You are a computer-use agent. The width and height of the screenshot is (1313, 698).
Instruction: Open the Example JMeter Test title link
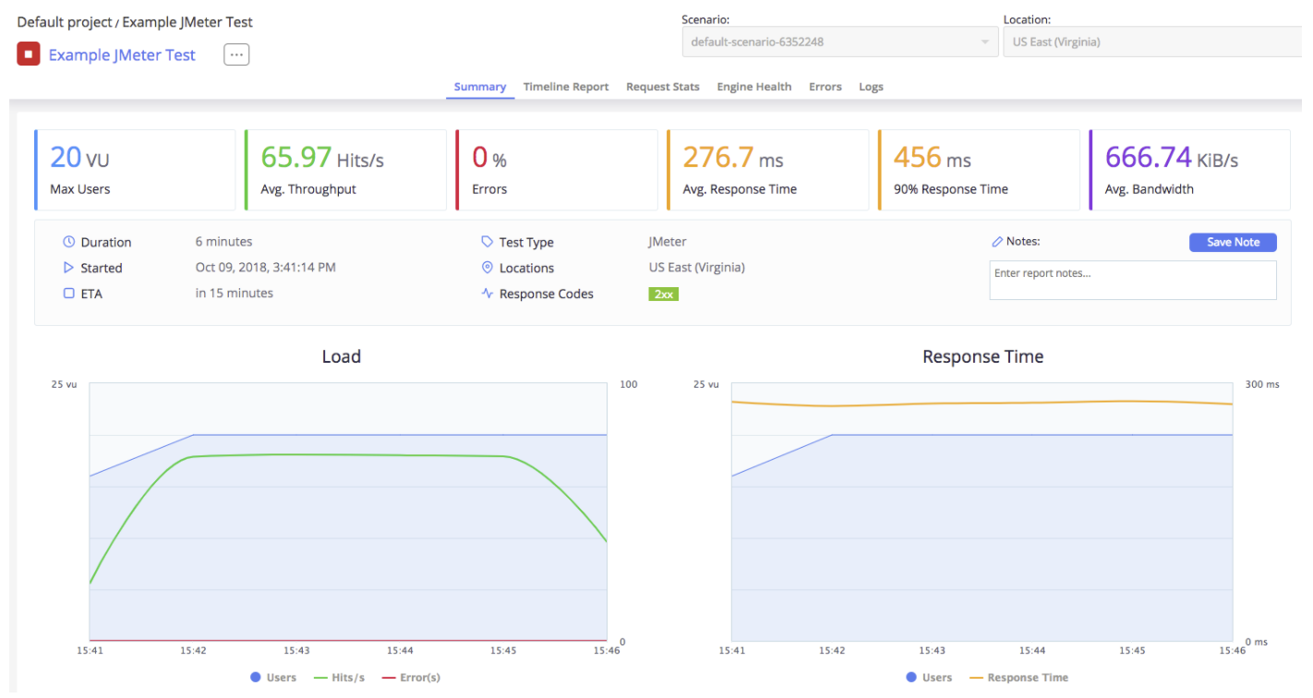(x=122, y=54)
